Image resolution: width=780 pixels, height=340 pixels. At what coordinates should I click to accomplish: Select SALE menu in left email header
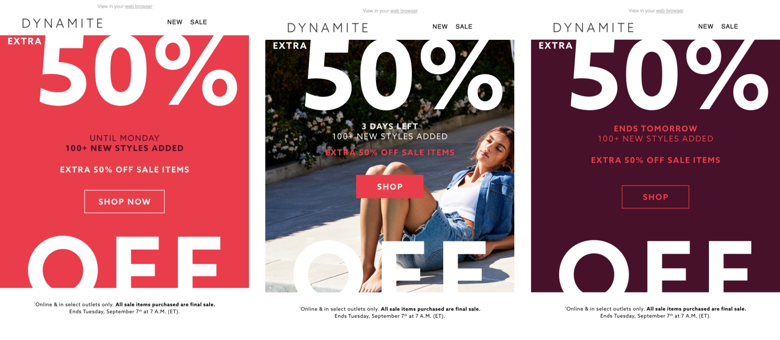(199, 22)
